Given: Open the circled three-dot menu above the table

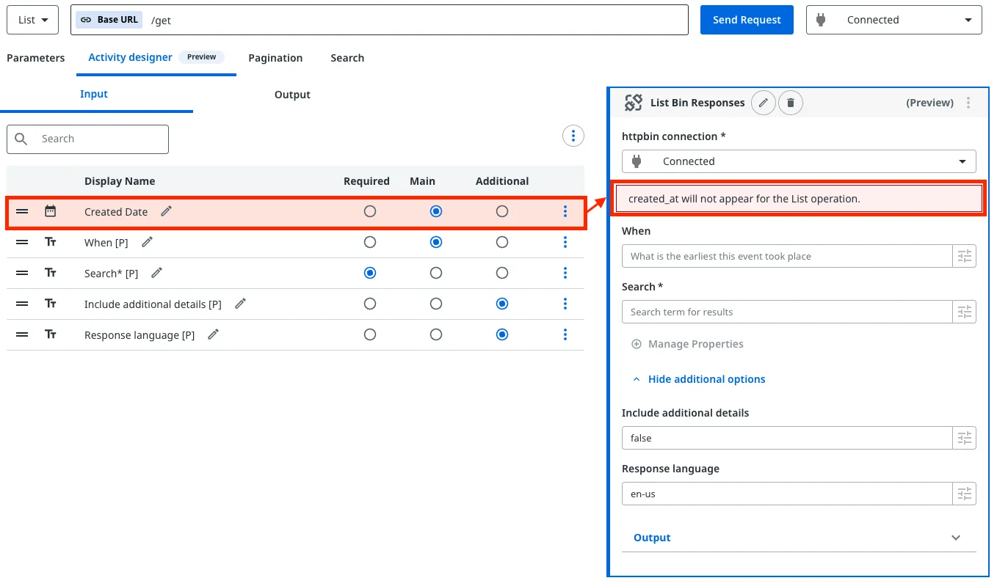Looking at the screenshot, I should point(573,136).
